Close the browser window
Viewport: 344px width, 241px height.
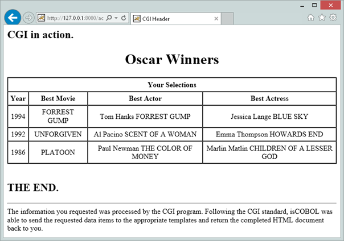[x=331, y=5]
